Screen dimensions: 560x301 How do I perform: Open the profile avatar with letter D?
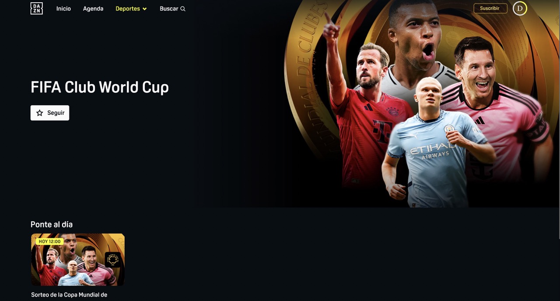tap(520, 8)
